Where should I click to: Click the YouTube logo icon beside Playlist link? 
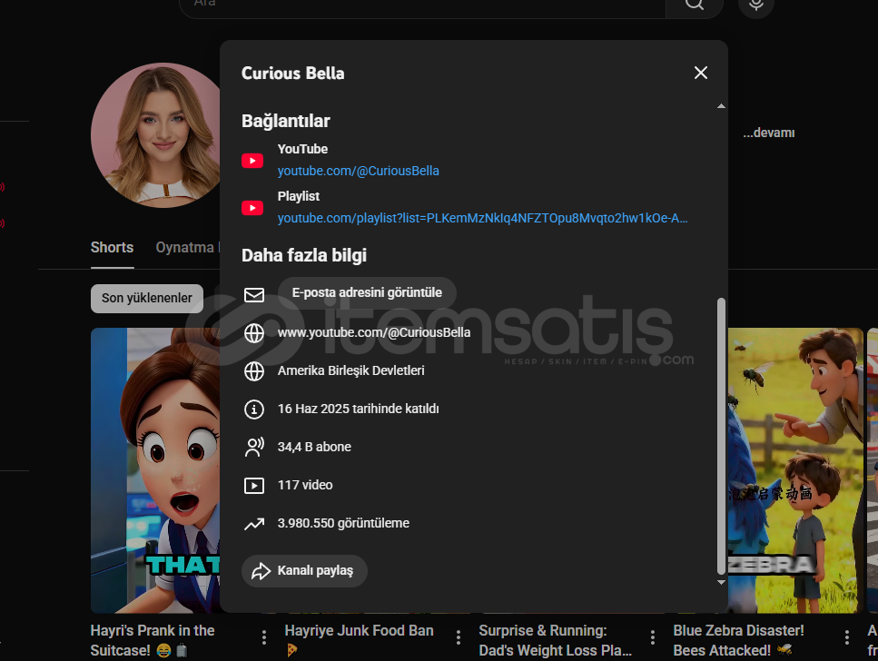[252, 208]
